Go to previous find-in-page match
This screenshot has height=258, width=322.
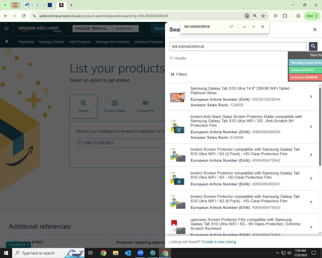pos(244,27)
